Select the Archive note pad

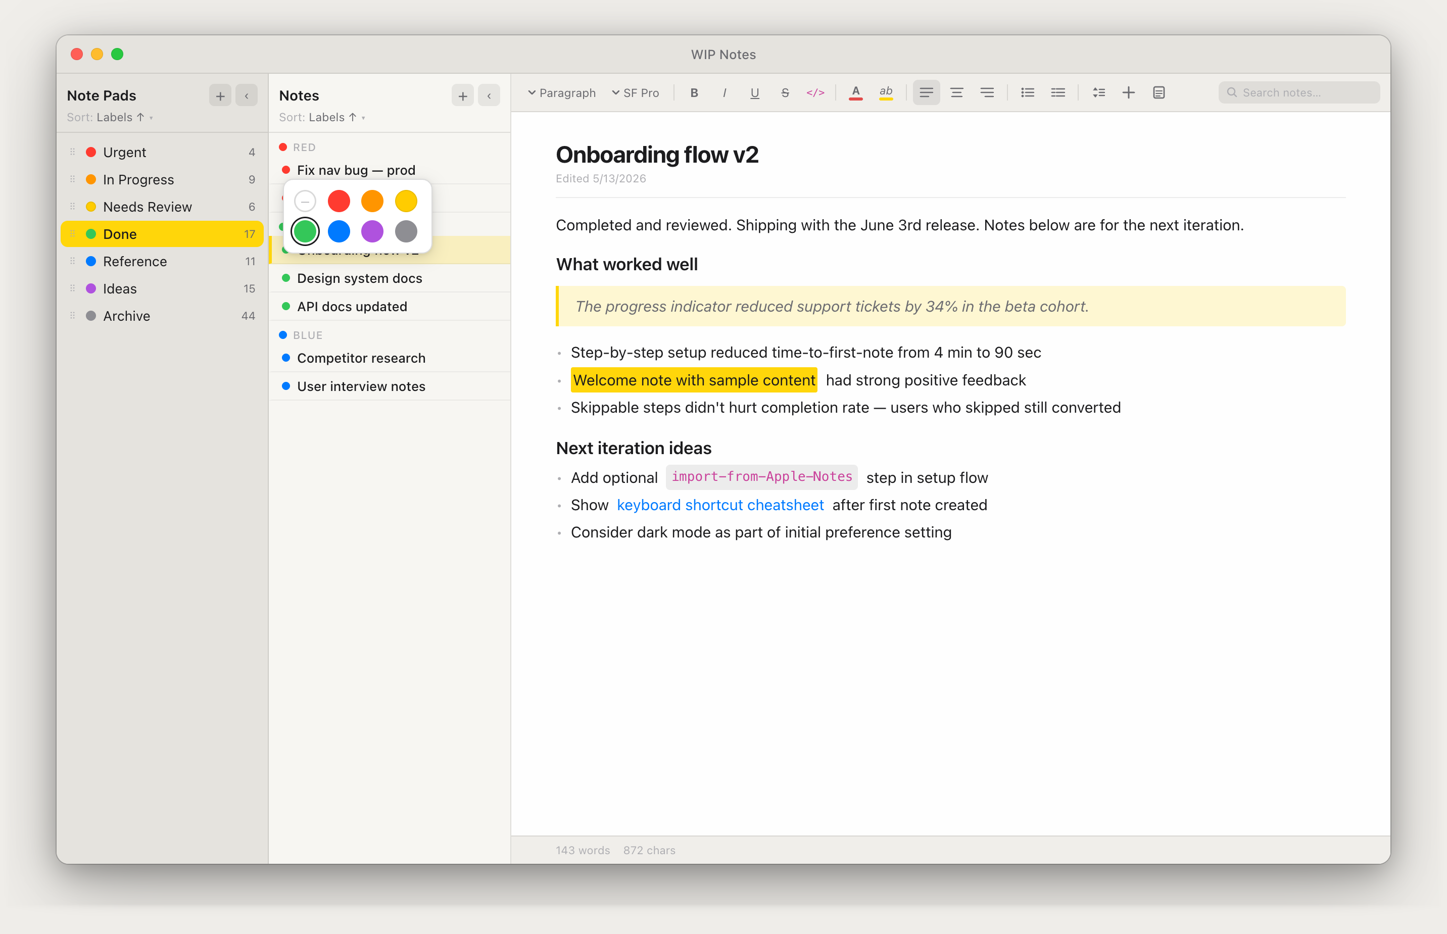pos(162,316)
